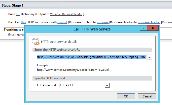Viewport: 172px width, 105px height.
Task: Click the "HTTP web service details" heading
Action: tap(59, 42)
